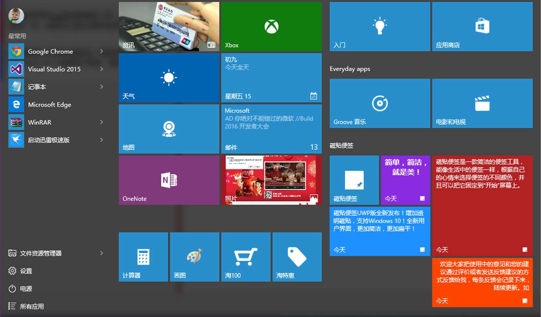Launch Visual Studio 2015
541x317 pixels.
pos(57,69)
